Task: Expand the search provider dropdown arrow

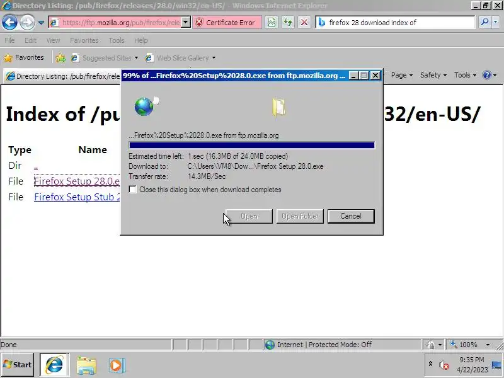Action: click(495, 23)
